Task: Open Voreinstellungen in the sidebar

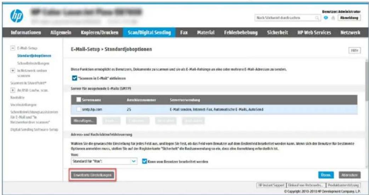Action: coord(23,104)
